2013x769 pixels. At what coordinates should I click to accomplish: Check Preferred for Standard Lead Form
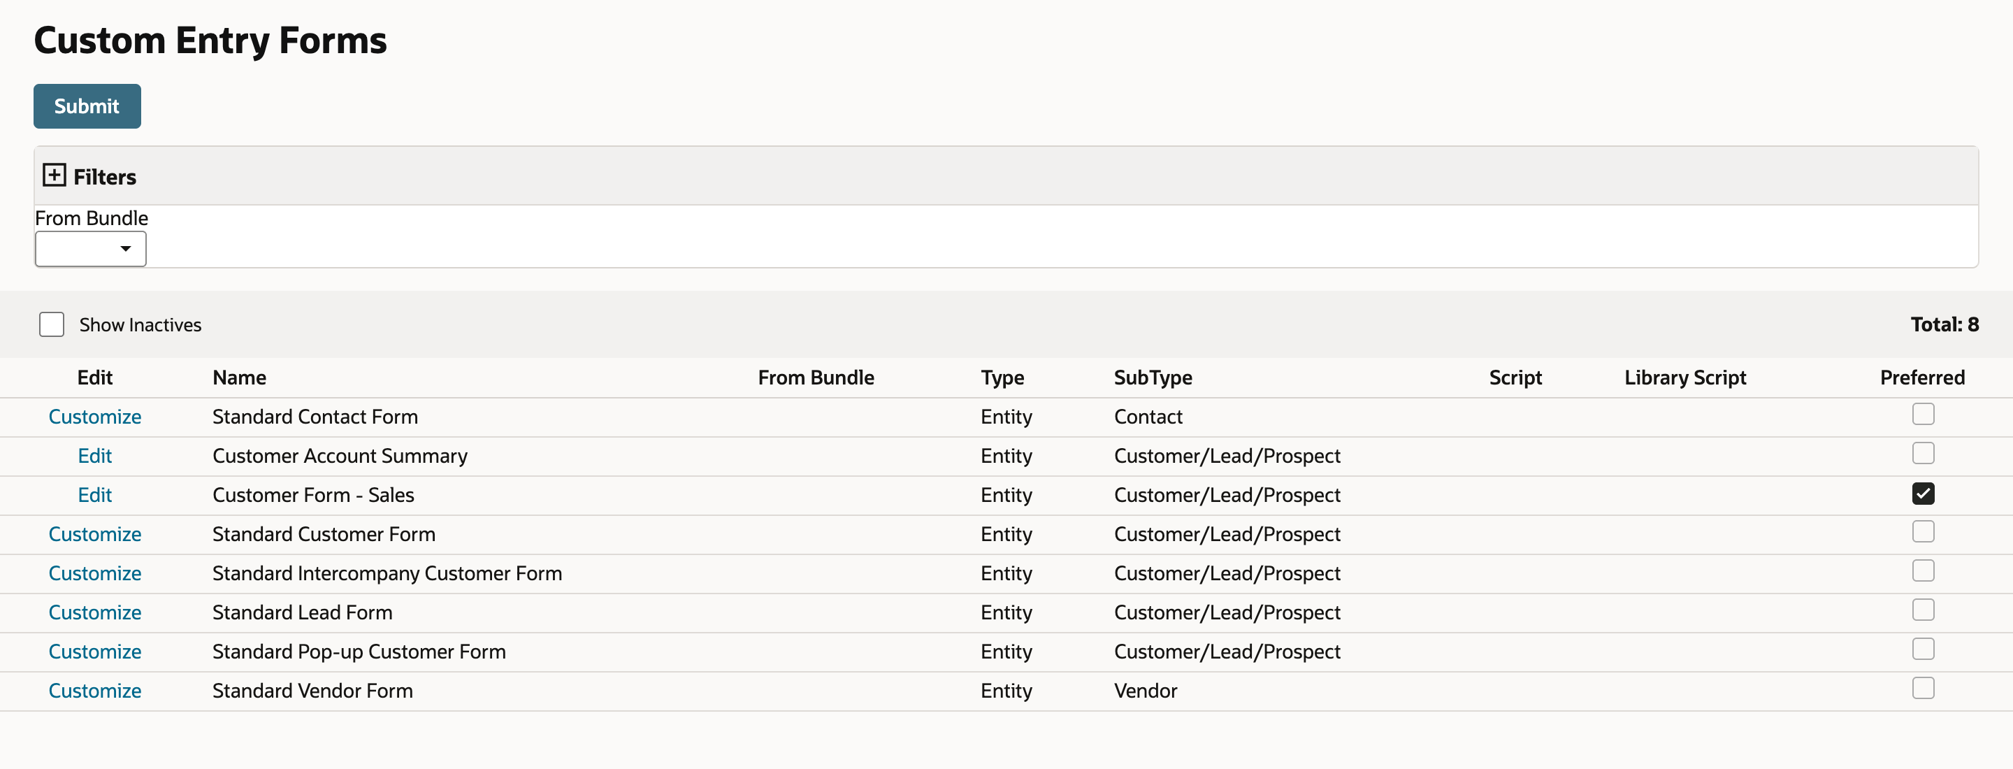[x=1922, y=610]
